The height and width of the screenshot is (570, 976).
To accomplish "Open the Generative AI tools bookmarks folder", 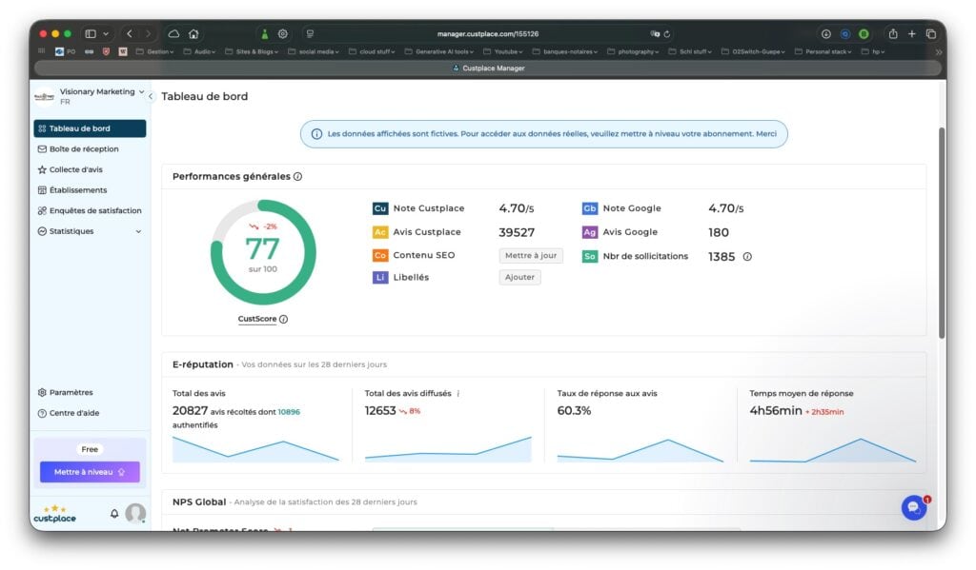I will click(x=439, y=51).
